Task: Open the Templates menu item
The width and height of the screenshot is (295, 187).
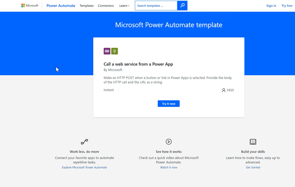Action: 87,6
